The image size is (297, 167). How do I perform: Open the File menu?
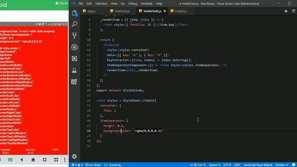[81, 4]
